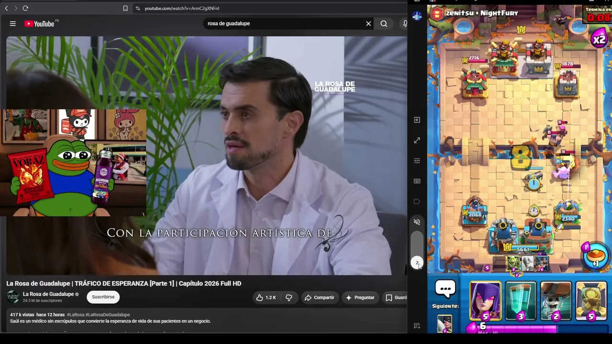This screenshot has width=612, height=344.
Task: Click the YouTube video player
Action: pyautogui.click(x=207, y=156)
